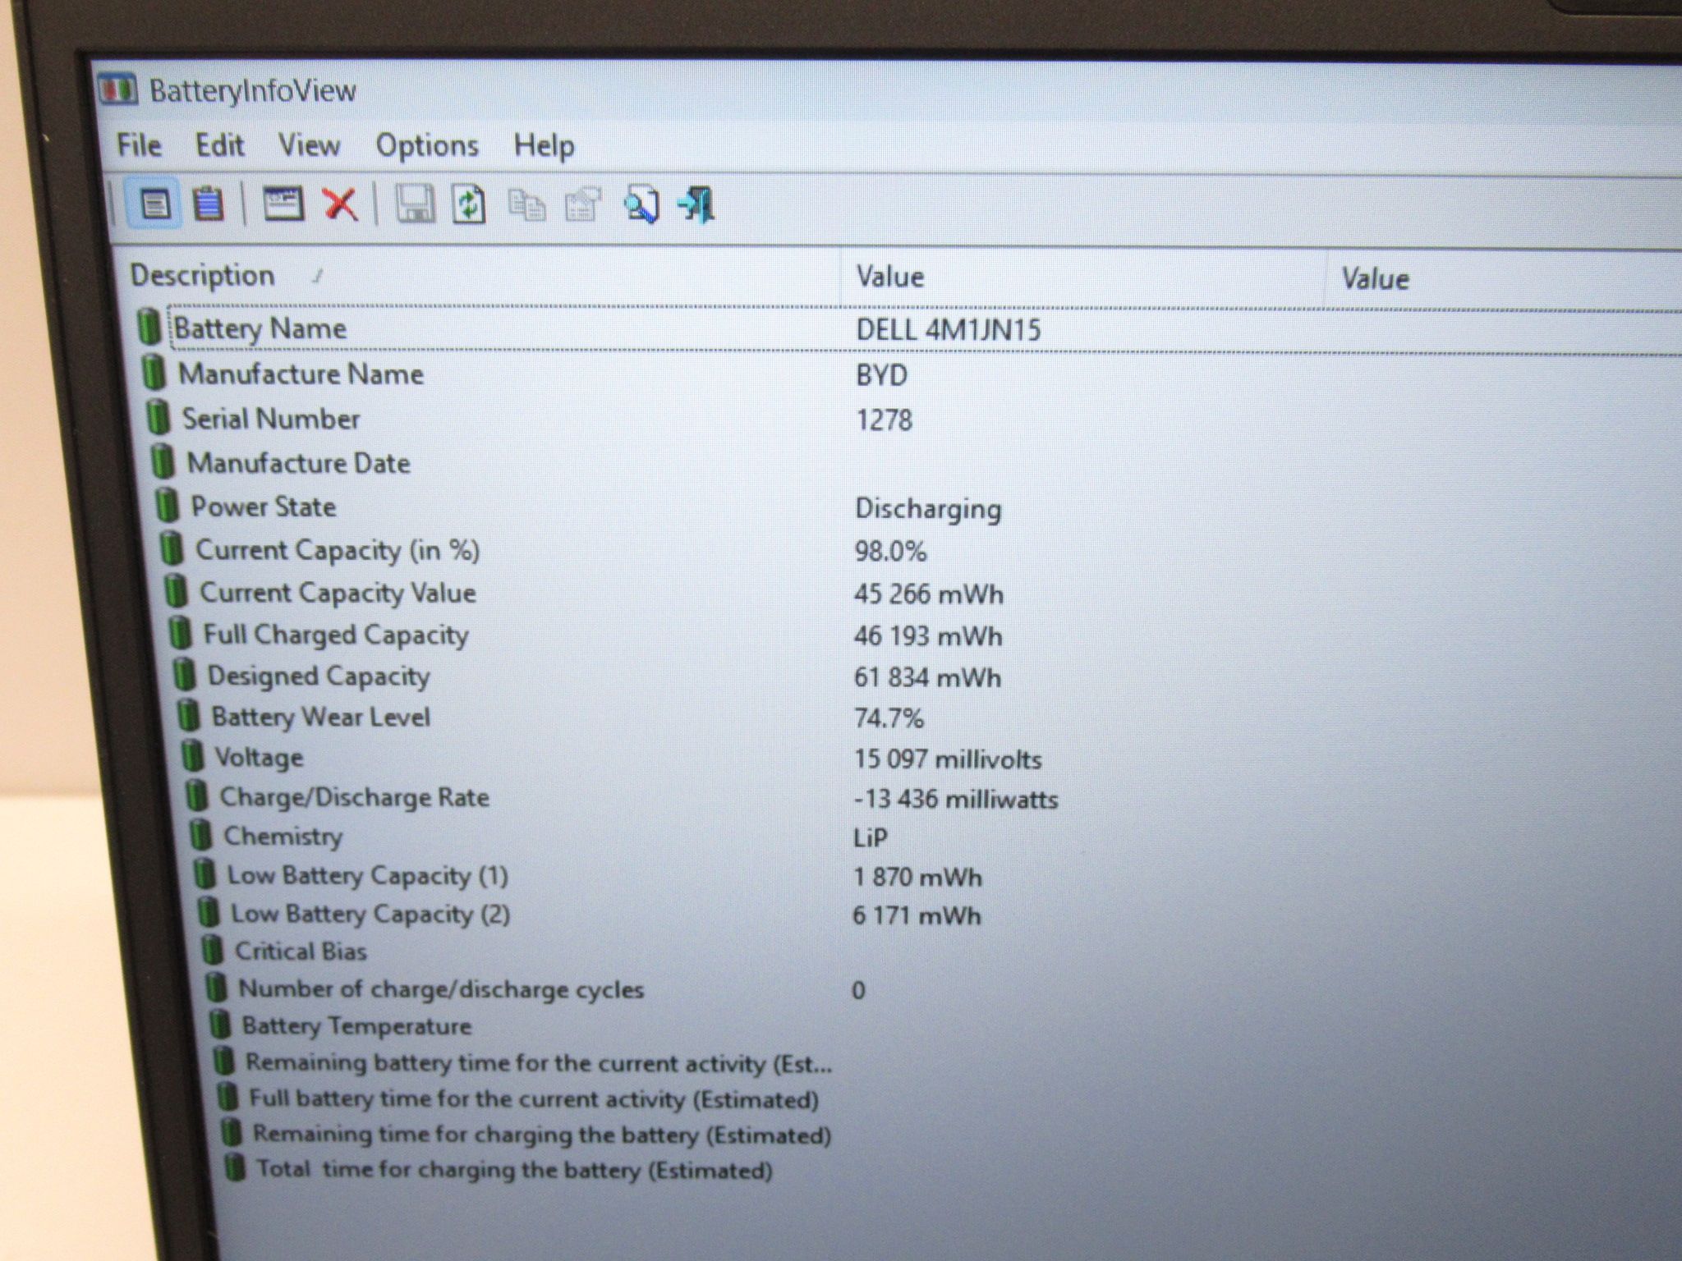Open the File menu
Image resolution: width=1682 pixels, height=1261 pixels.
click(x=139, y=145)
